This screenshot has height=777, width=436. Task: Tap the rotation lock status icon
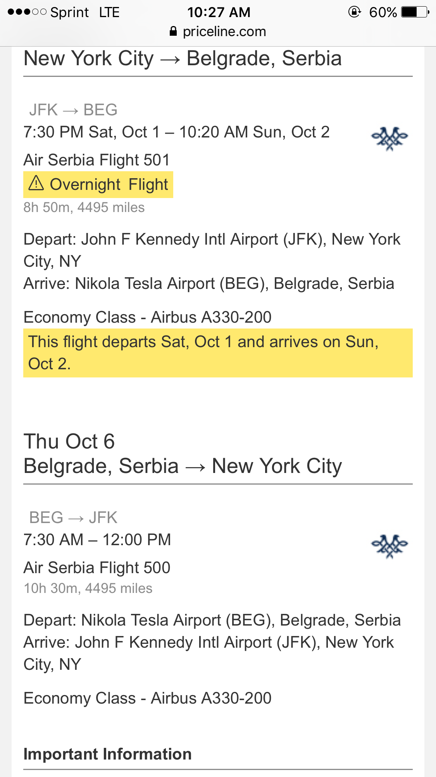click(x=354, y=12)
